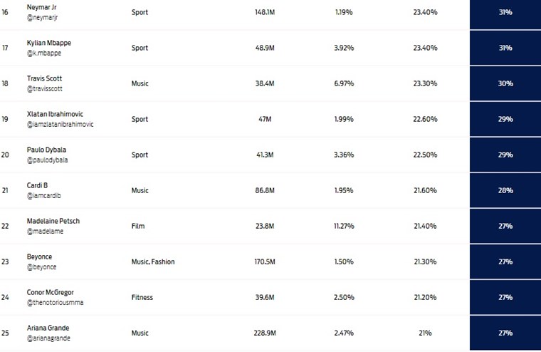This screenshot has width=541, height=352.
Task: Click Travis Scott's 30% score cell
Action: 505,83
